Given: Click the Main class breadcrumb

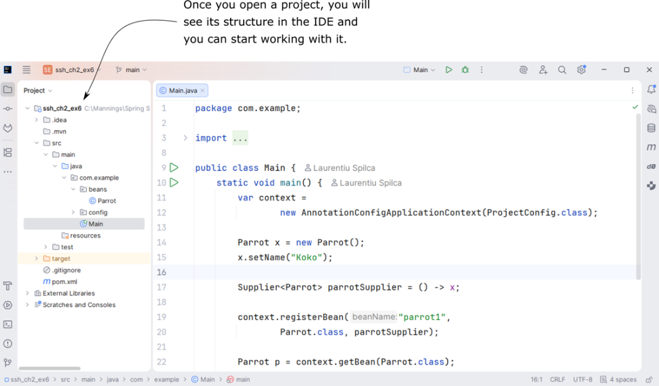Looking at the screenshot, I should pyautogui.click(x=204, y=379).
